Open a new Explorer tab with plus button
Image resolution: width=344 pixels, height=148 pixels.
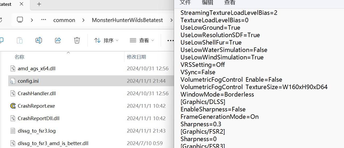pyautogui.click(x=39, y=4)
